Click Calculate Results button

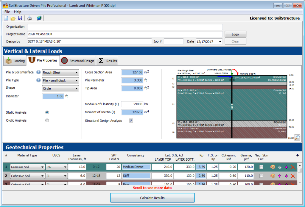tap(152, 198)
